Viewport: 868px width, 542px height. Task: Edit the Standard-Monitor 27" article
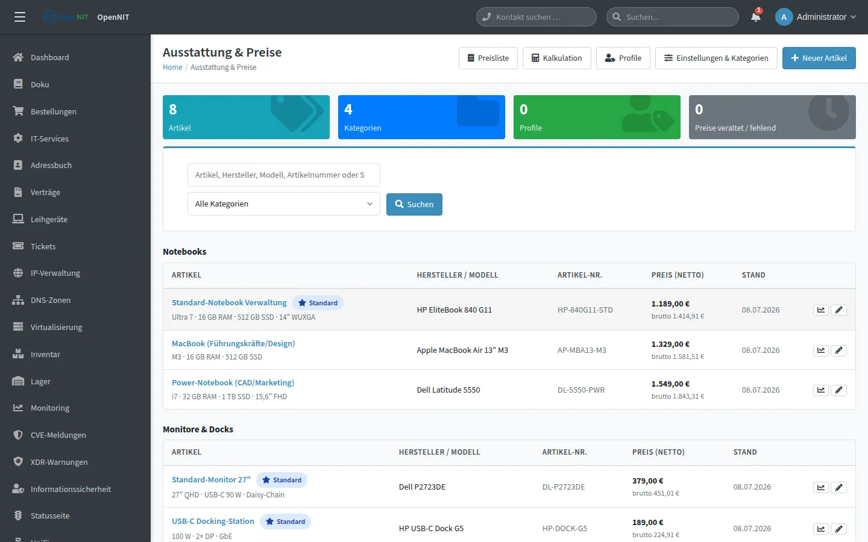coord(839,488)
